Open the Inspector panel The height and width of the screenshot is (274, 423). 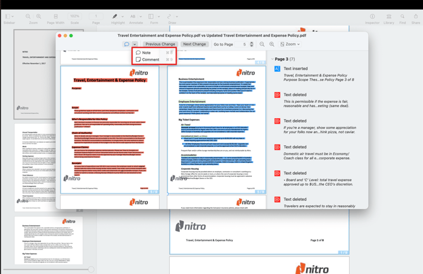372,18
